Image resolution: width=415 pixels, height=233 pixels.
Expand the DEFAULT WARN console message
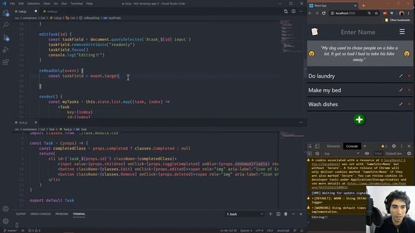coord(313,198)
